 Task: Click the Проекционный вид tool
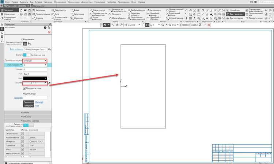tap(254, 14)
